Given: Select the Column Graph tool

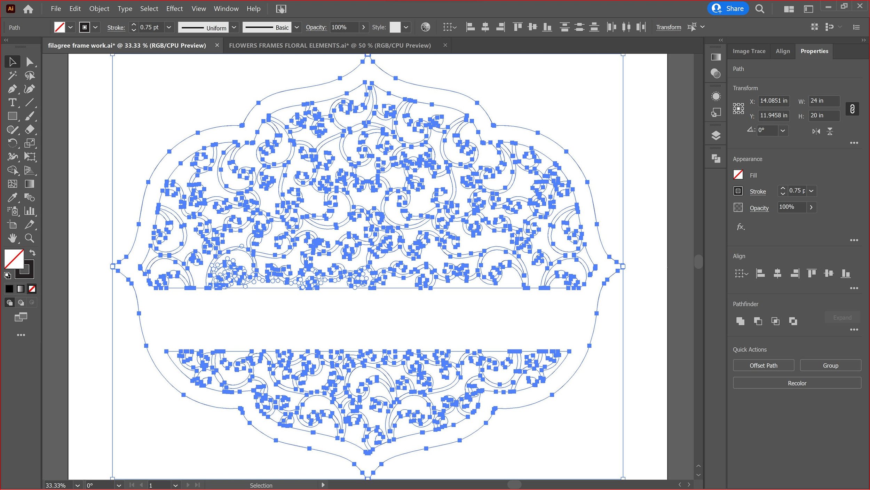Looking at the screenshot, I should 30,211.
